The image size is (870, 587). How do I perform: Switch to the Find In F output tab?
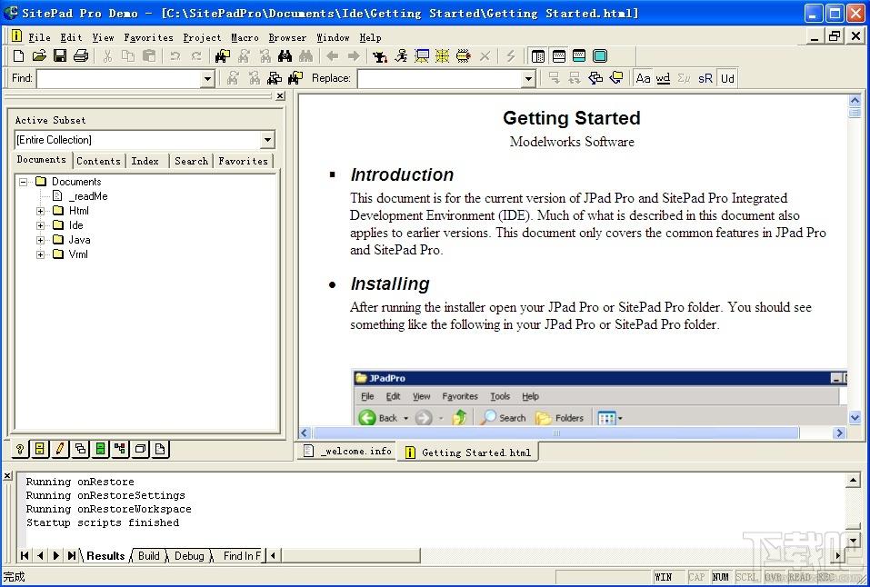(241, 555)
